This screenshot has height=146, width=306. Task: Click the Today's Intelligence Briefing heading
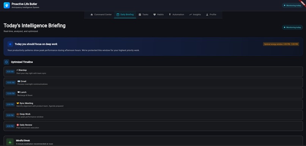coord(35,26)
